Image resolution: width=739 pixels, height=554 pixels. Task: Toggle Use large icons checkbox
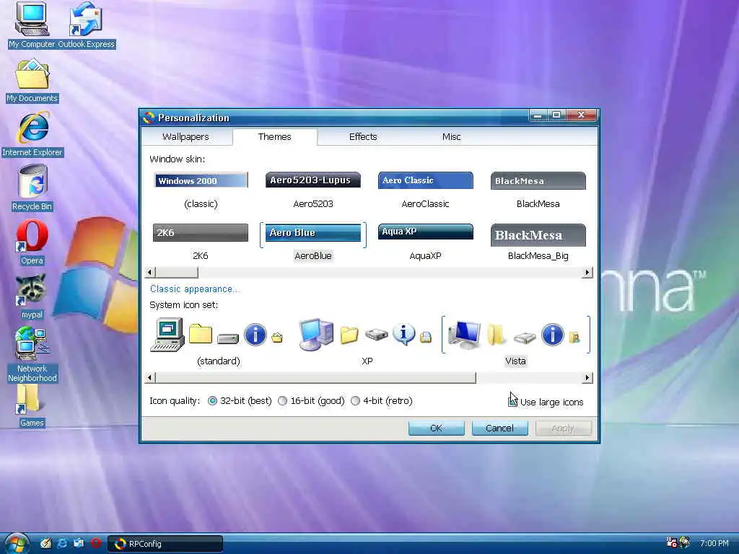[x=513, y=402]
